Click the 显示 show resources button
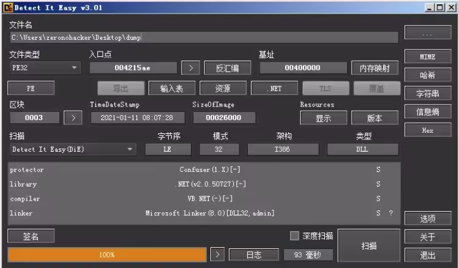Viewport: 459px width, 268px height. (324, 117)
